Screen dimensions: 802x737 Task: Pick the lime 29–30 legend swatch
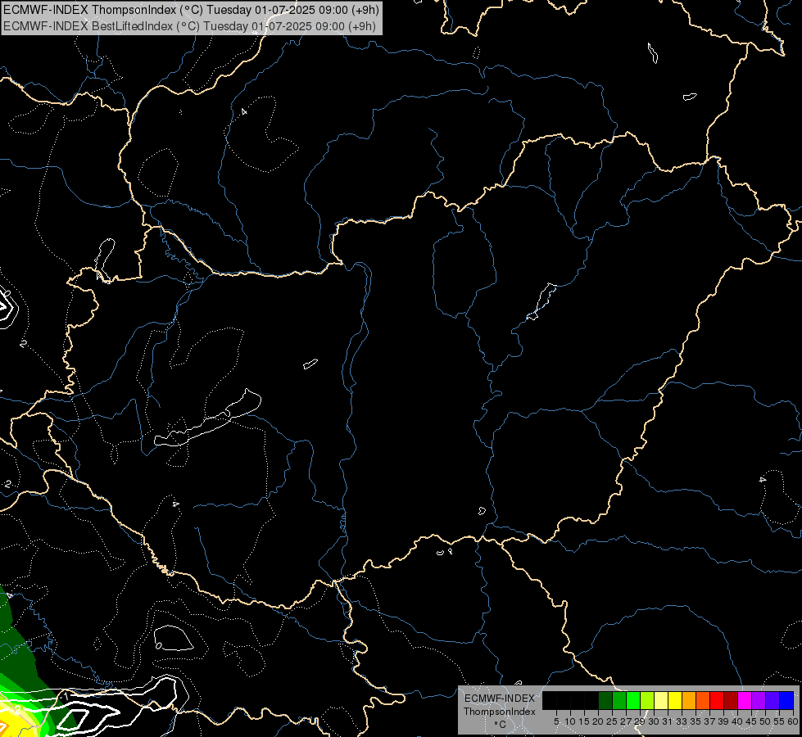click(x=647, y=700)
